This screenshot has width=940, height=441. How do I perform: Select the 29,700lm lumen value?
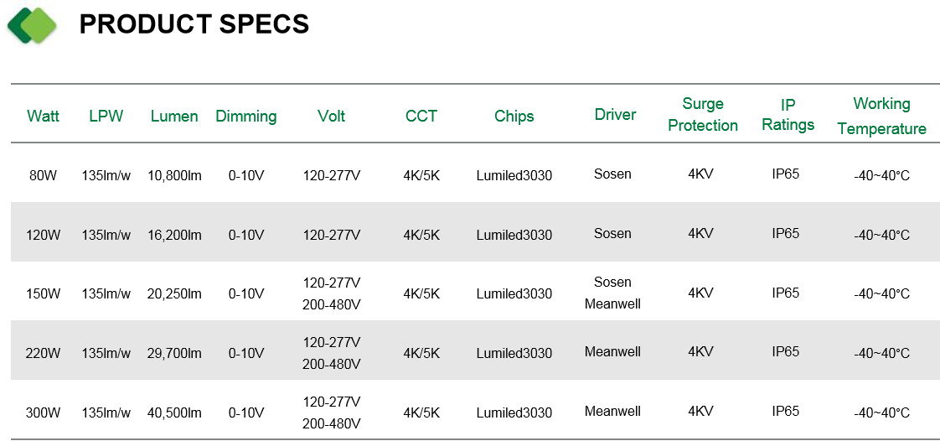174,354
